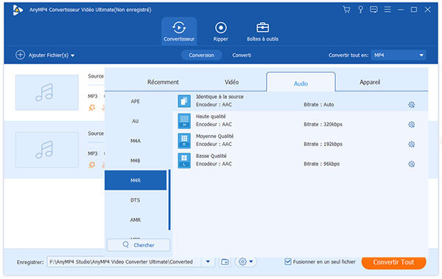The image size is (442, 279).
Task: Click the format list vertical scrollbar
Action: pyautogui.click(x=169, y=199)
